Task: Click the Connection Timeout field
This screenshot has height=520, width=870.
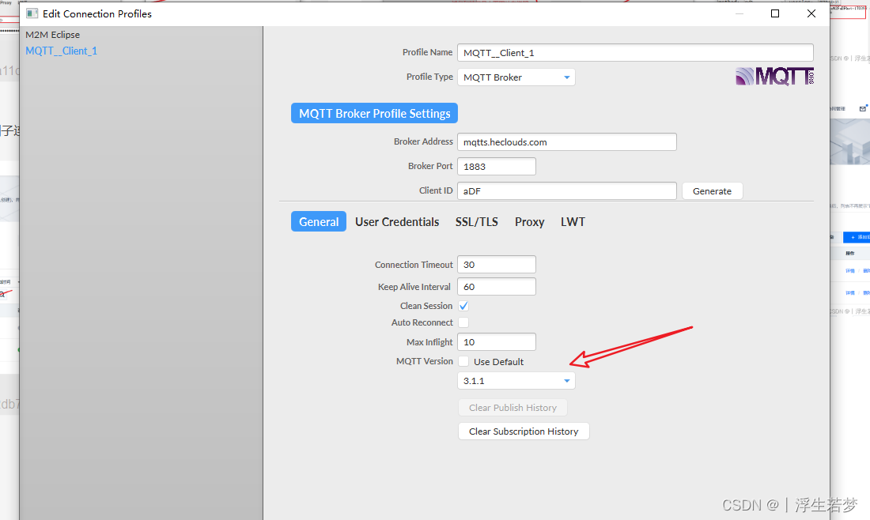Action: click(x=497, y=265)
